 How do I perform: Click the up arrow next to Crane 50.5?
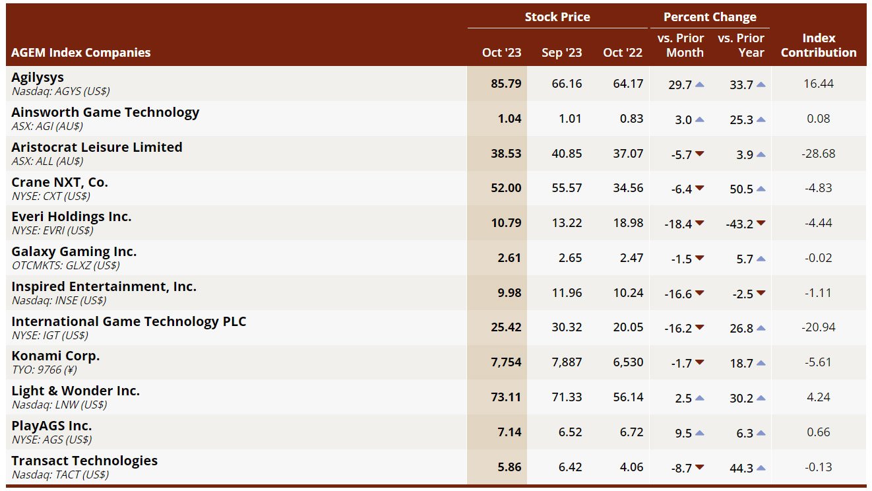761,189
